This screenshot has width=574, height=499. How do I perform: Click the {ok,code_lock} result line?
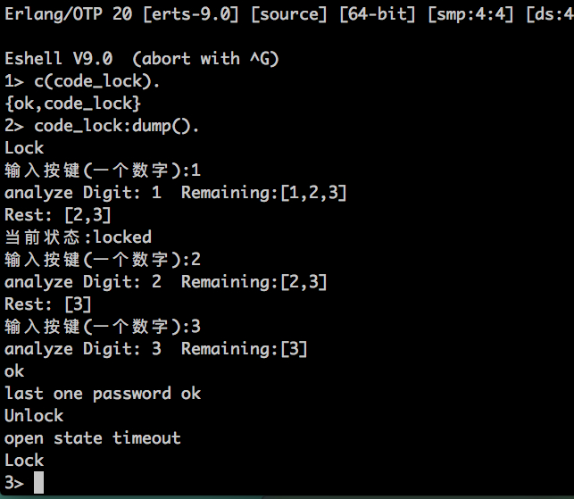(x=72, y=104)
